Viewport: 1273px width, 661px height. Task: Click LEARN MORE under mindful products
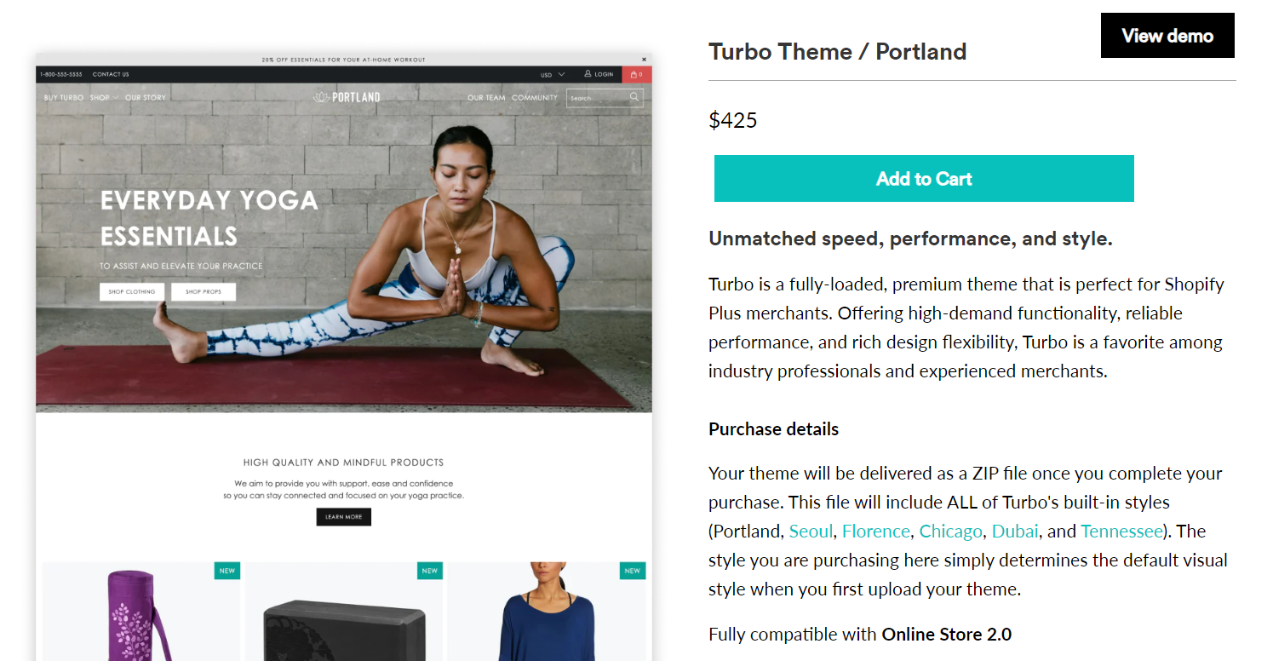[343, 517]
